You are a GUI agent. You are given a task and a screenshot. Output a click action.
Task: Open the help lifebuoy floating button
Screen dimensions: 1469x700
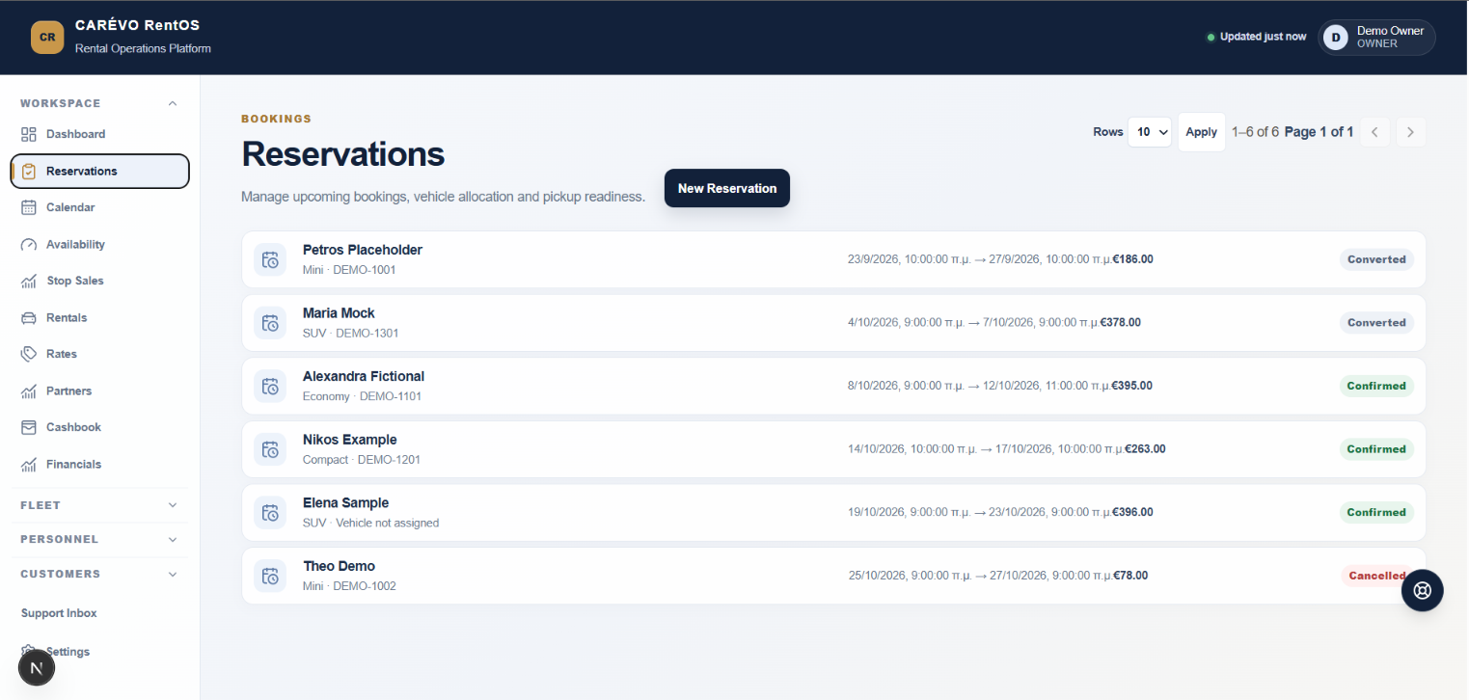1422,590
